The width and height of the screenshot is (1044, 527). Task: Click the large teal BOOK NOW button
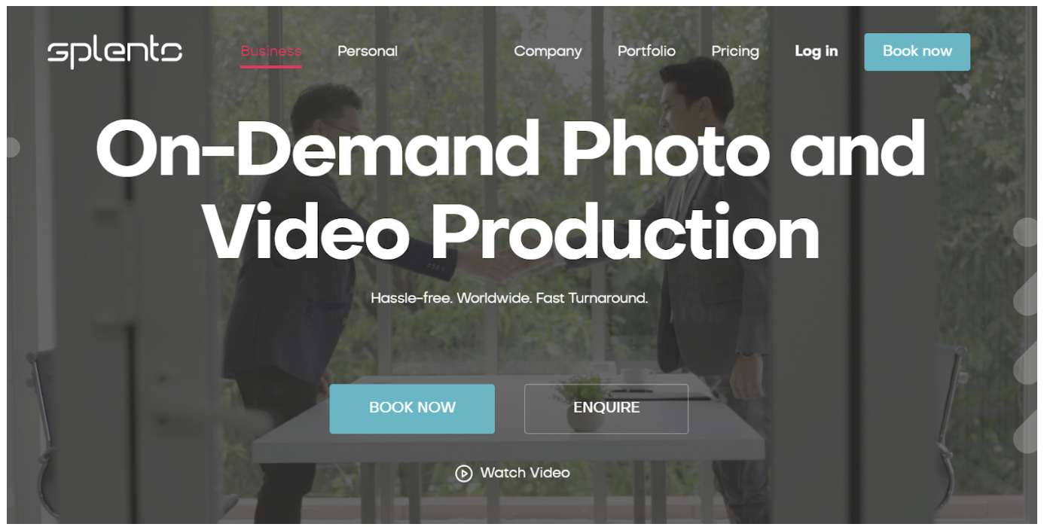412,409
